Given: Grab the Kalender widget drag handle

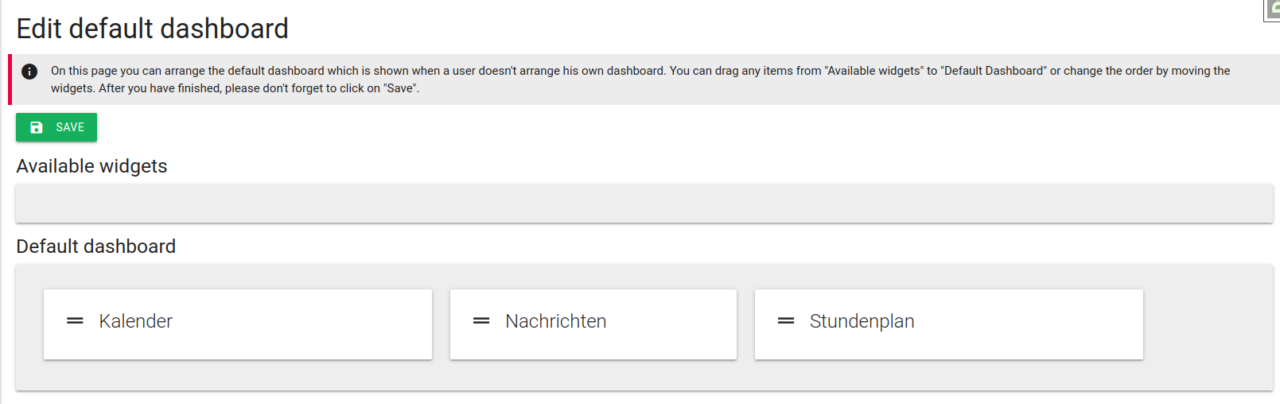Looking at the screenshot, I should point(75,321).
